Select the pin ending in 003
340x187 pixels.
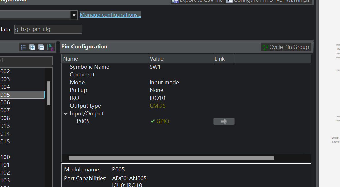point(22,79)
